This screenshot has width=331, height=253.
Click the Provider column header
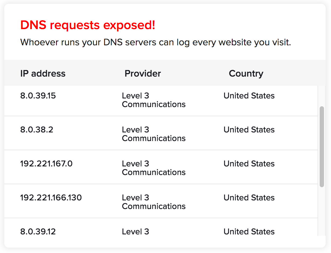click(x=143, y=73)
